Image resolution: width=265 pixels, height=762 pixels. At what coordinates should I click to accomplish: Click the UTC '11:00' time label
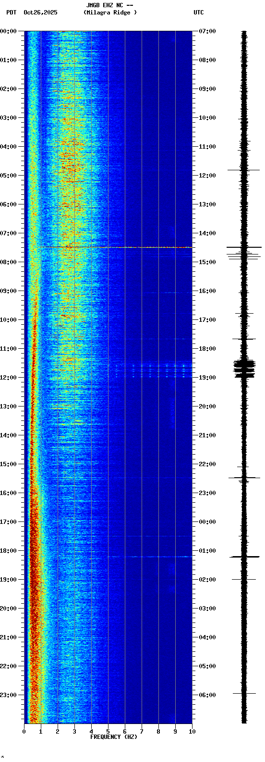pyautogui.click(x=207, y=147)
